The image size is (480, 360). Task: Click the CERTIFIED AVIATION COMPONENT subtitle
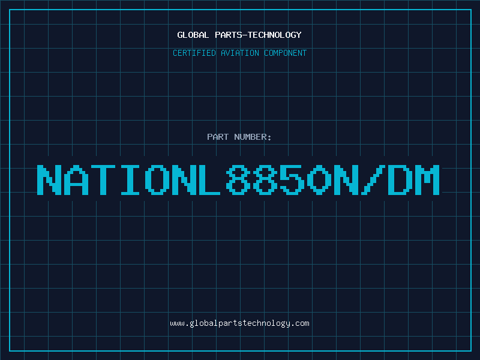pyautogui.click(x=239, y=53)
